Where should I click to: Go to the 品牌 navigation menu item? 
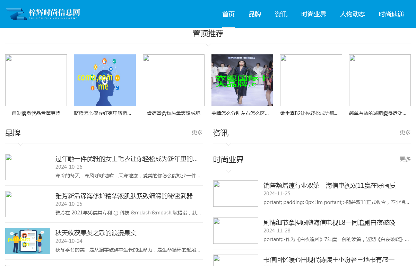click(255, 14)
